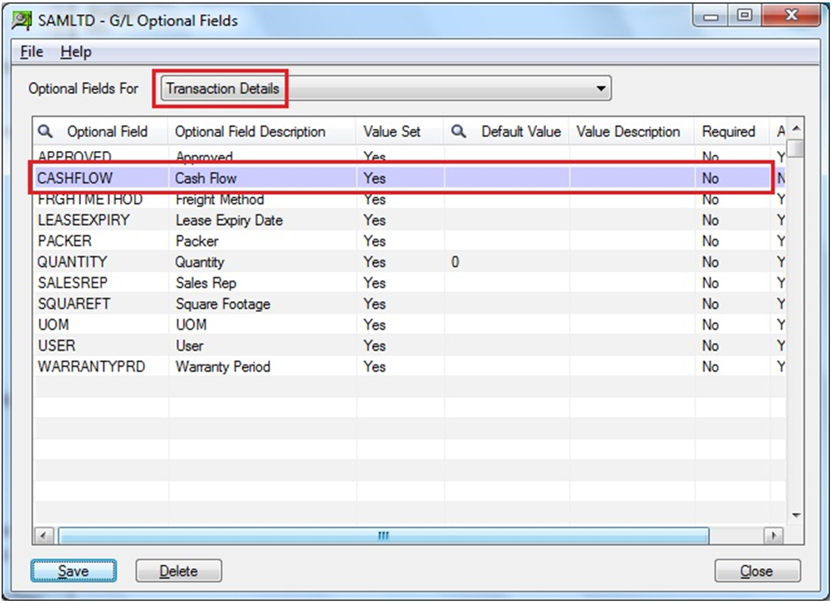834x604 pixels.
Task: Select the USER optional field cell
Action: click(101, 345)
